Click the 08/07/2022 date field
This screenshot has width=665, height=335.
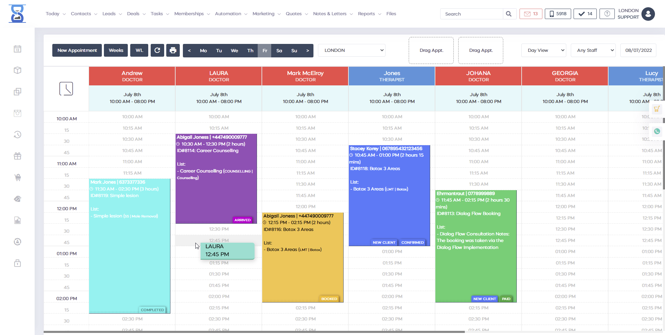point(638,50)
